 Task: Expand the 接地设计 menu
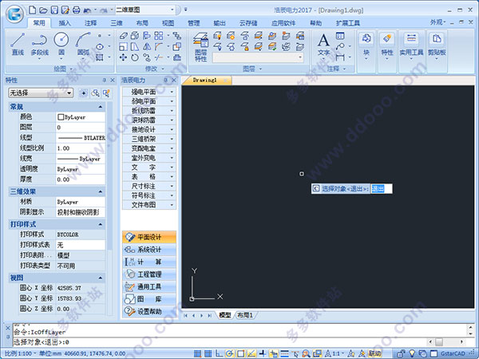click(149, 129)
